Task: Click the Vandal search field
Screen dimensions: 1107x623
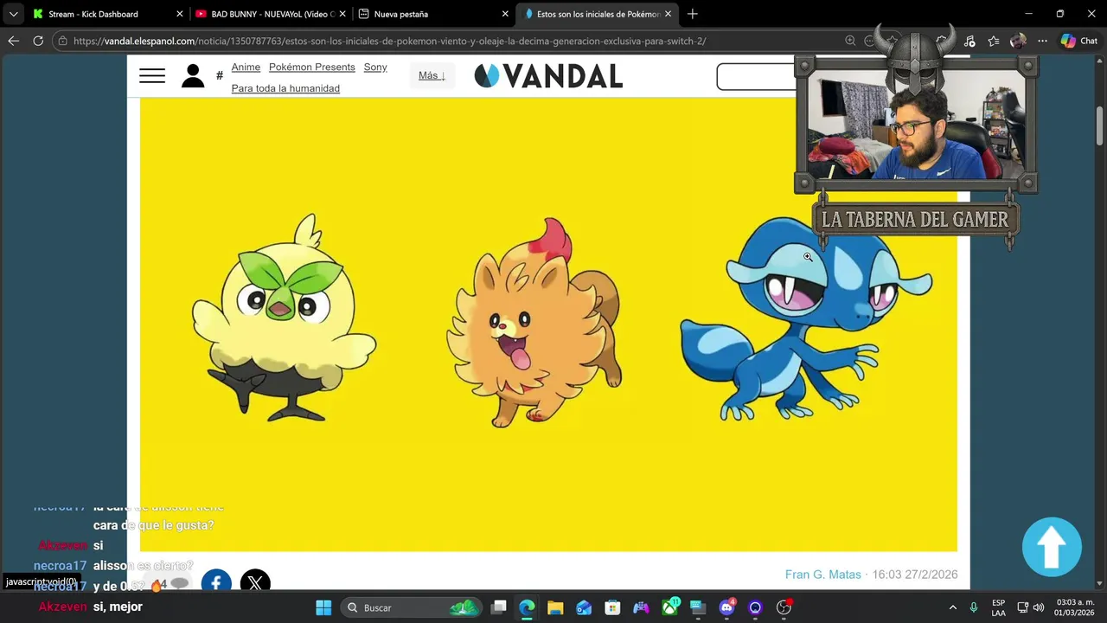Action: [x=757, y=76]
